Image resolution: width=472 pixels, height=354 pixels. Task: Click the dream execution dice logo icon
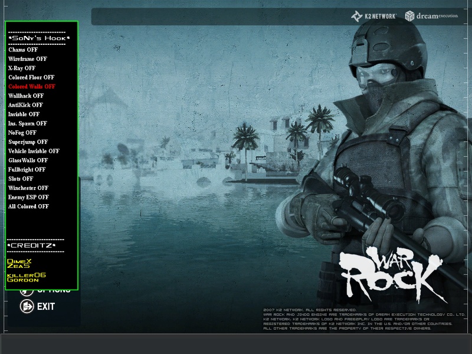tap(409, 16)
